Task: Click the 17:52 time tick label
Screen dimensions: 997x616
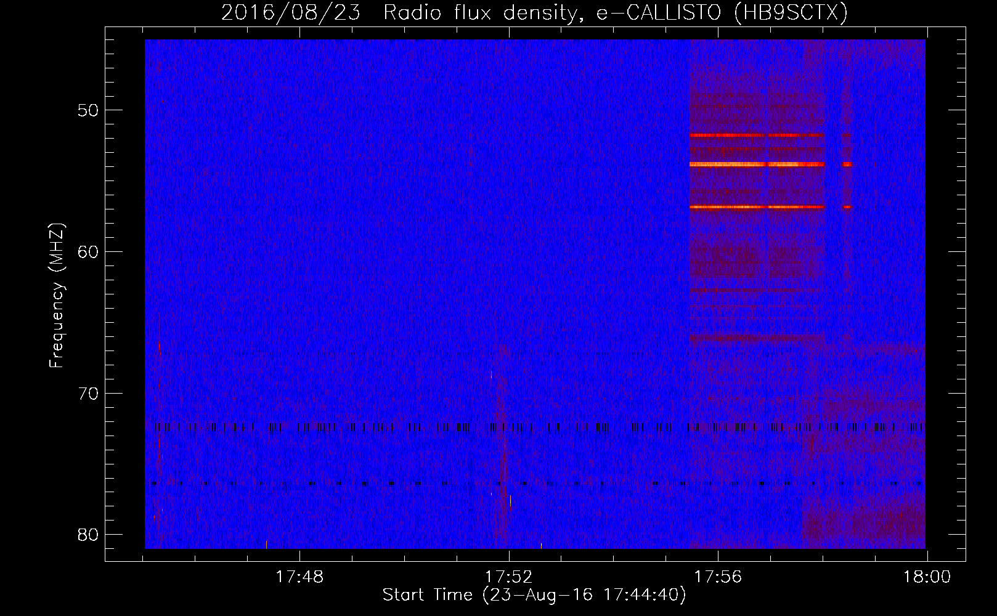Action: [x=508, y=577]
